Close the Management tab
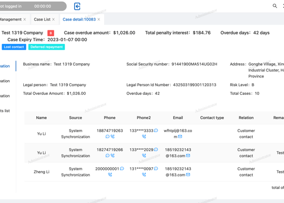The image size is (284, 203). click(24, 19)
